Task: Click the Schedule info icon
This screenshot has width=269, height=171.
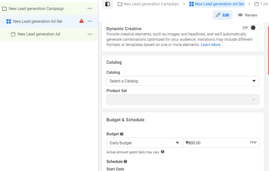Action: click(125, 162)
